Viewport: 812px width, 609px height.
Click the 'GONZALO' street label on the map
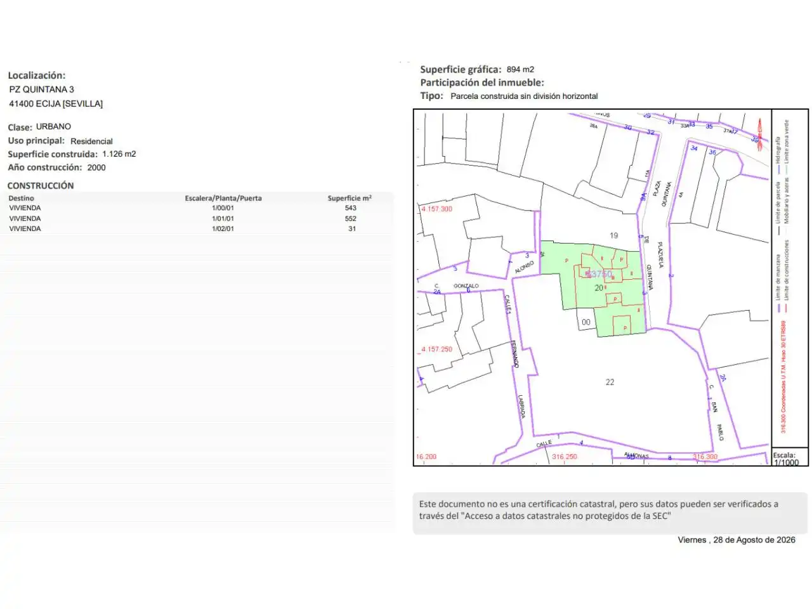tap(466, 286)
